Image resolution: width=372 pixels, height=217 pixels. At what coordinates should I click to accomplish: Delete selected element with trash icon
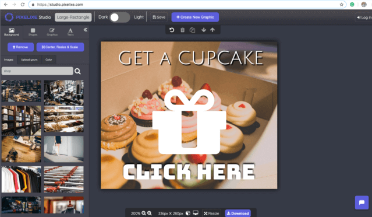pos(182,30)
